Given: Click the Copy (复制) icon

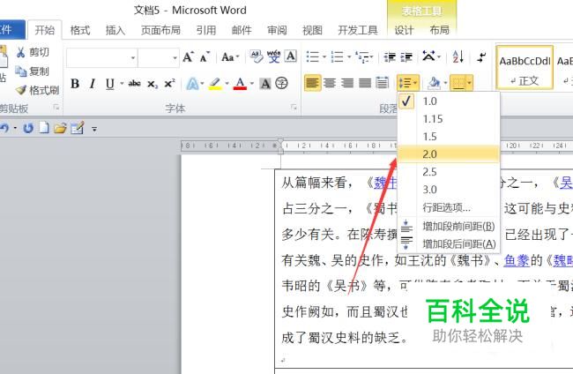Looking at the screenshot, I should pos(20,71).
